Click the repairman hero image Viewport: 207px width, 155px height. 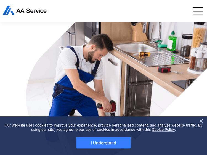tap(116, 69)
